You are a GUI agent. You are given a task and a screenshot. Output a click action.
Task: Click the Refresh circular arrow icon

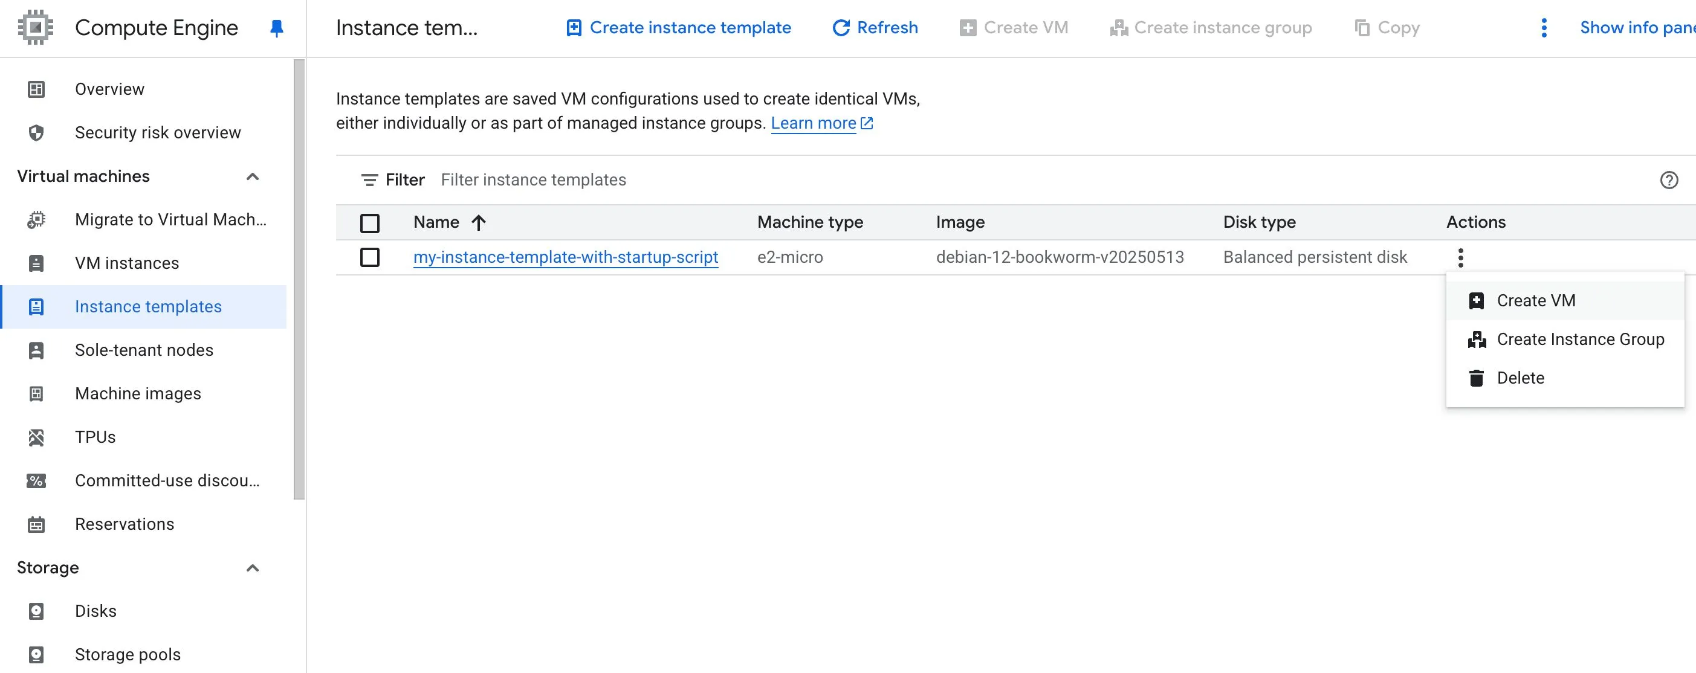point(841,28)
